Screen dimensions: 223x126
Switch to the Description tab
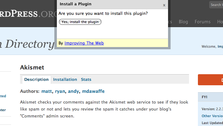click(37, 80)
